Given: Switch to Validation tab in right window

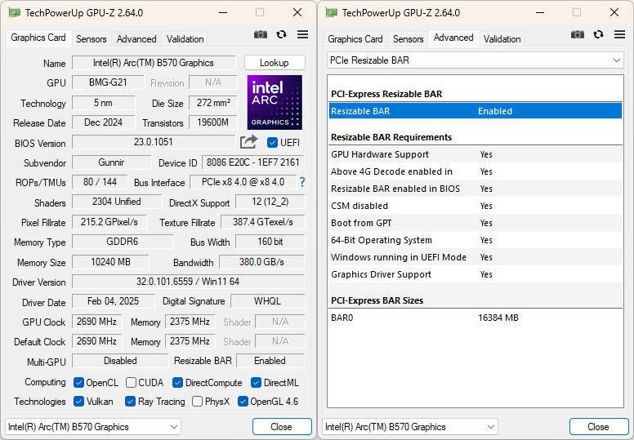Looking at the screenshot, I should coord(502,39).
